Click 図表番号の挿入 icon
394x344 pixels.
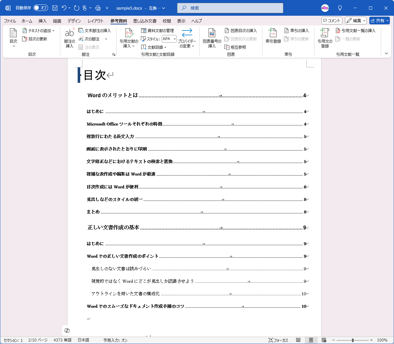pyautogui.click(x=212, y=38)
